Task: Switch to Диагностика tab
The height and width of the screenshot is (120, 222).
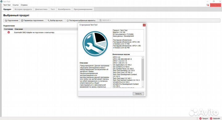Action: [41, 9]
